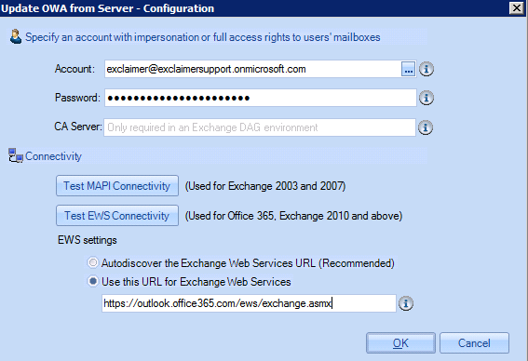Image resolution: width=528 pixels, height=361 pixels.
Task: Click the info icon next to Account field
Action: (426, 69)
